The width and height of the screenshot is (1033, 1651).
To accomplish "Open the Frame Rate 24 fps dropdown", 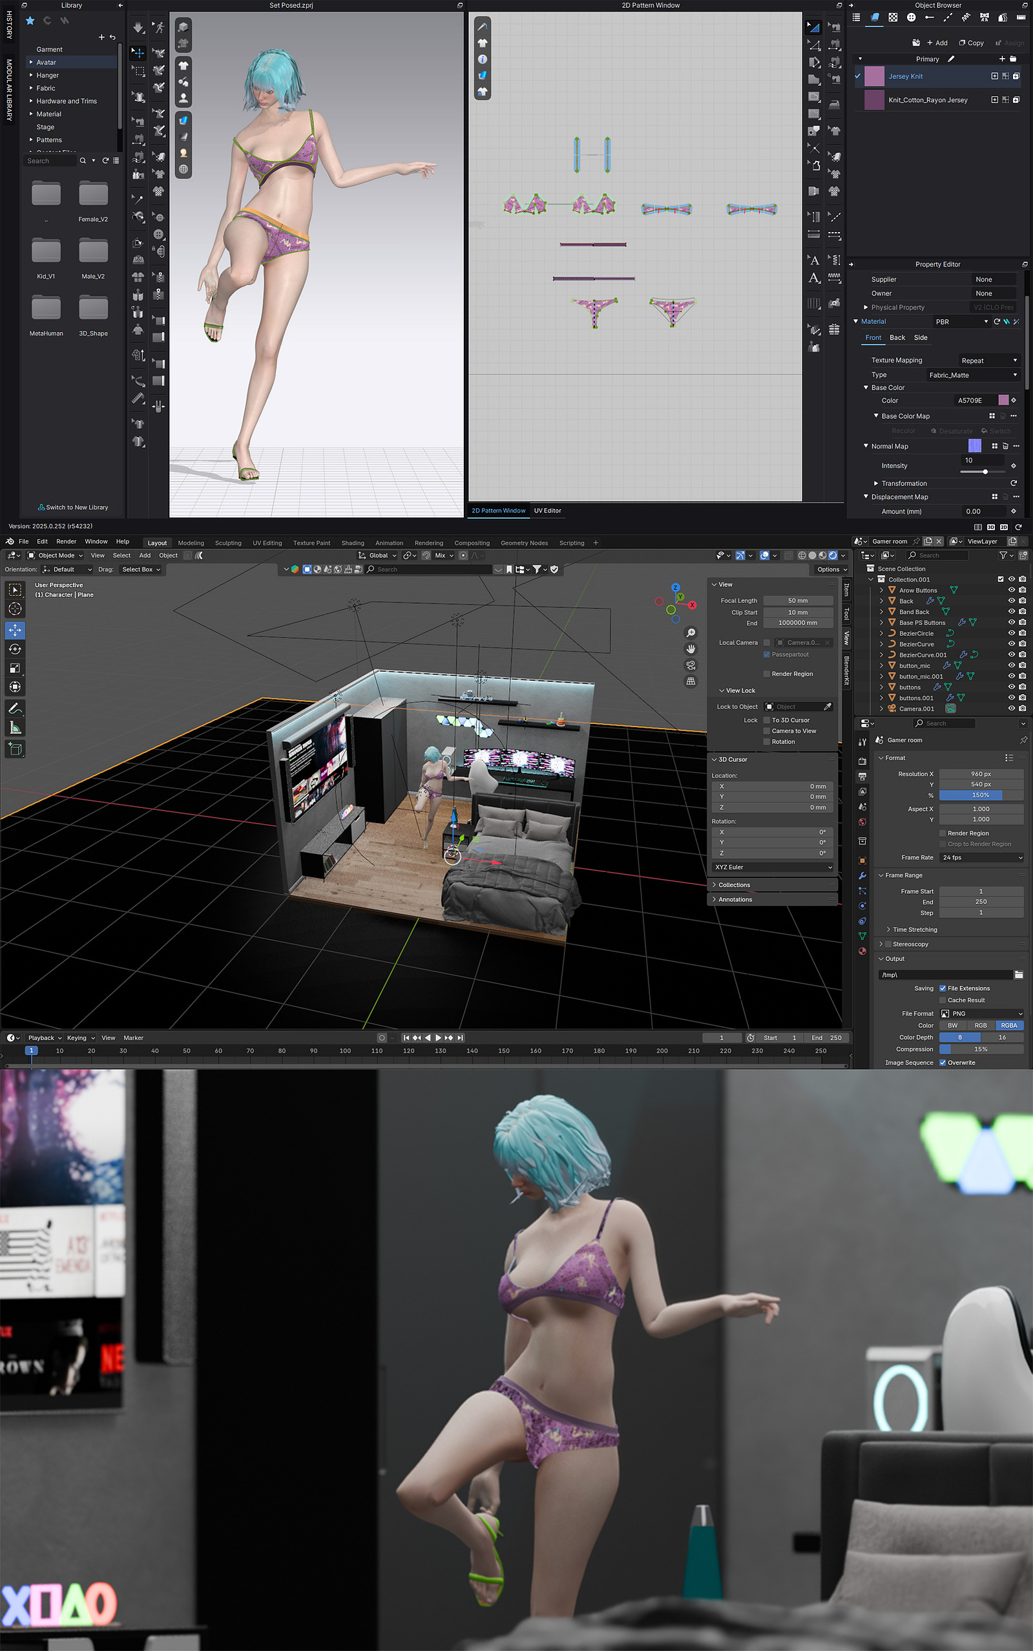I will point(982,857).
